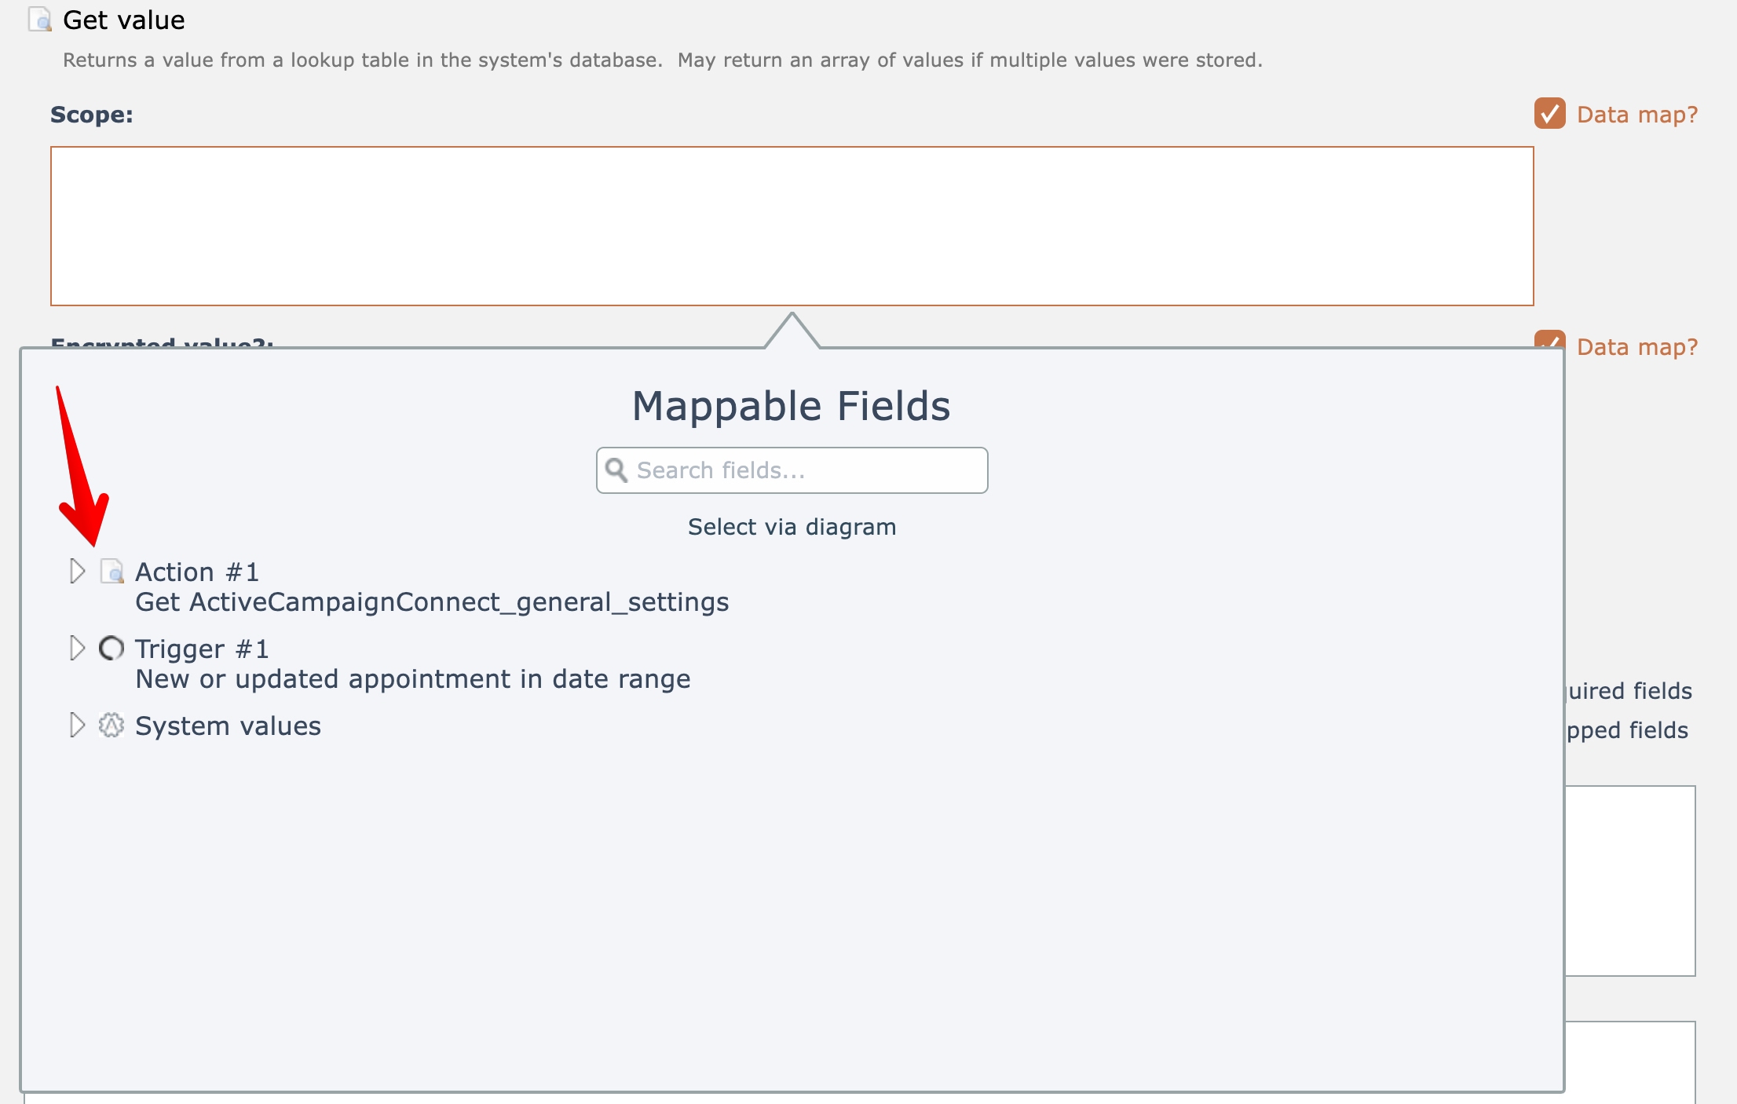The height and width of the screenshot is (1104, 1737).
Task: Expand the Trigger #1 tree node
Action: click(x=77, y=649)
